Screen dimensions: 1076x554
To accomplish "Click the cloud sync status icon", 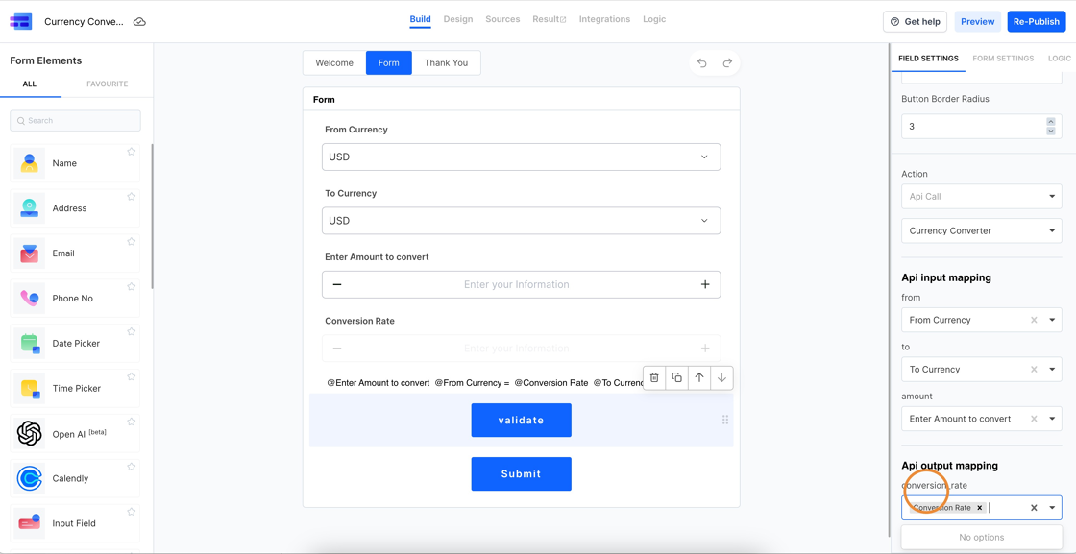I will pos(138,20).
